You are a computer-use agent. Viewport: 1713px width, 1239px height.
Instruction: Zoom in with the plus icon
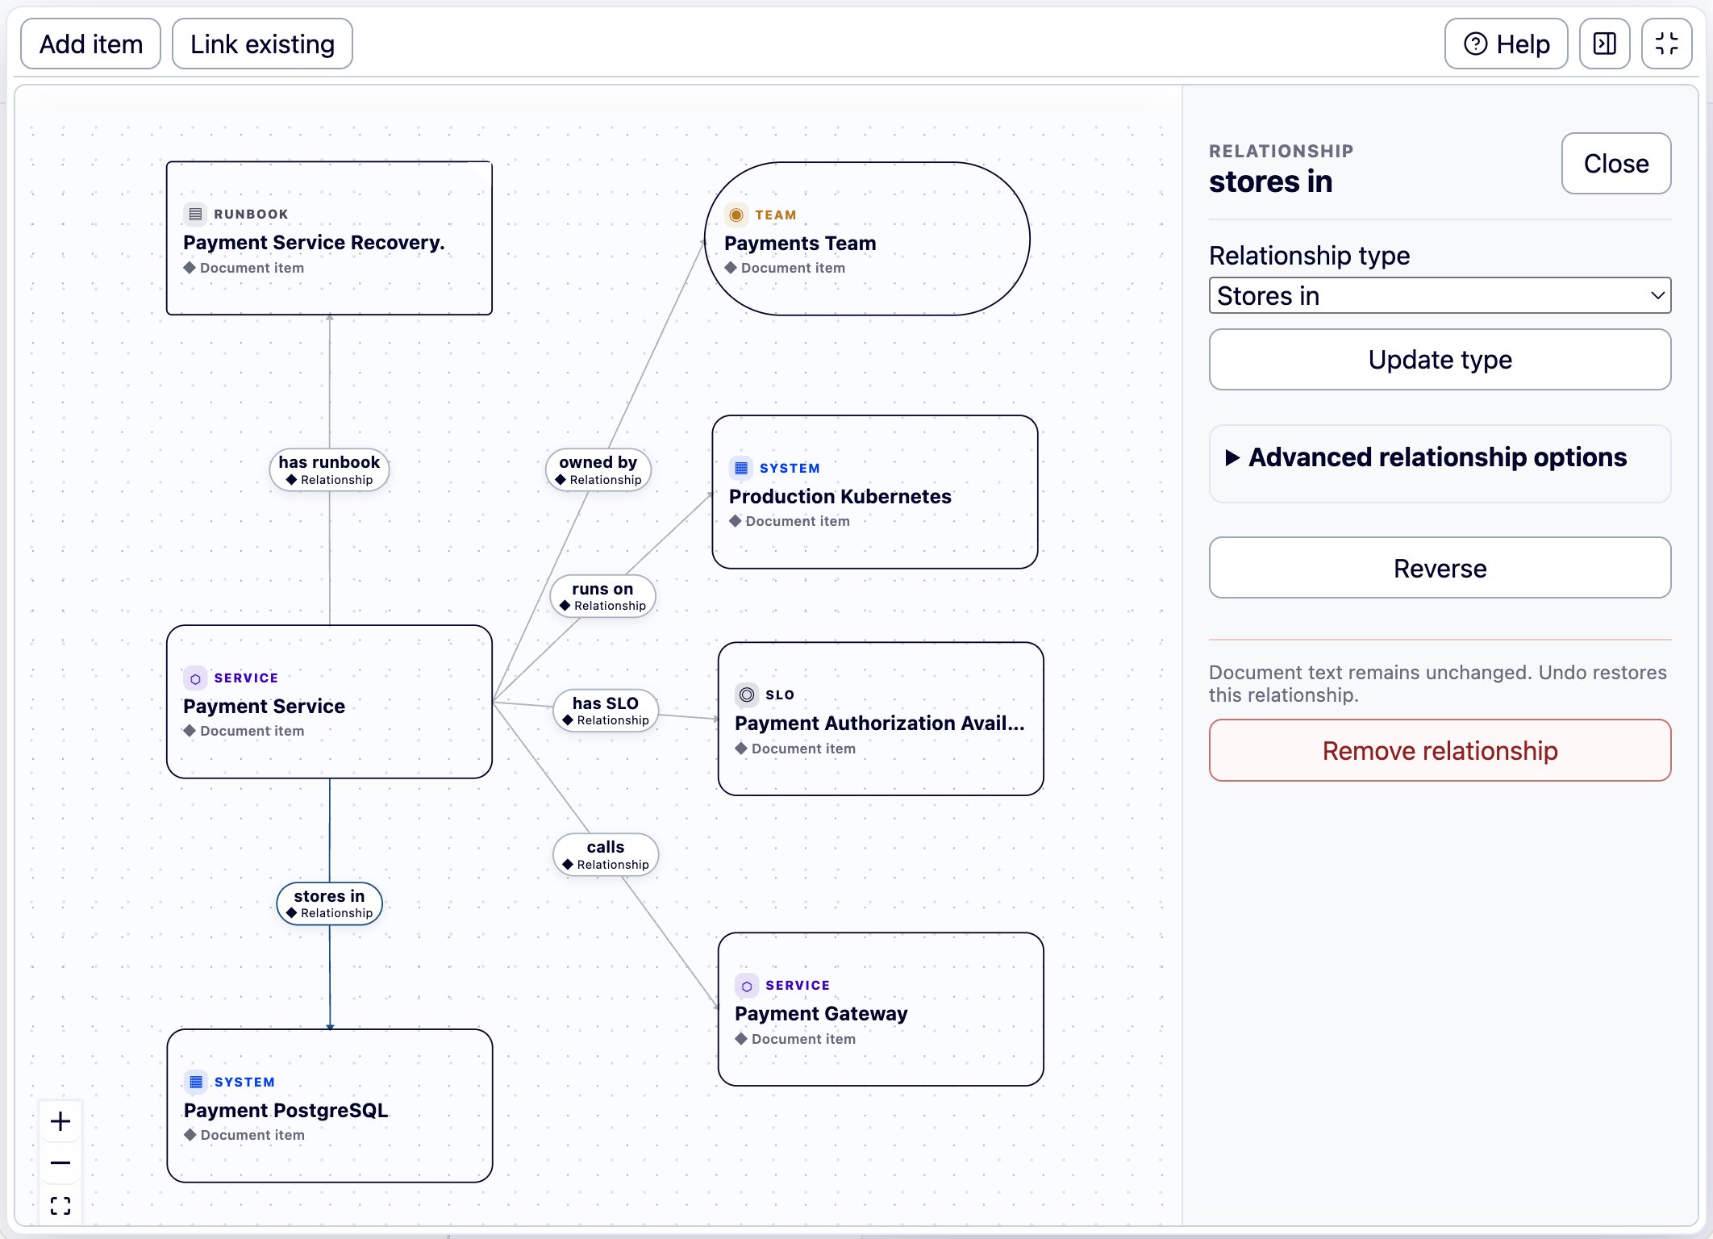click(x=60, y=1121)
